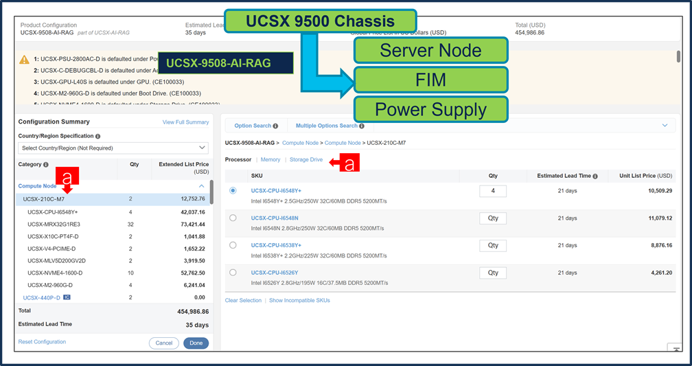Switch to the Storage Drive sub-tab
The height and width of the screenshot is (366, 692).
pos(306,160)
